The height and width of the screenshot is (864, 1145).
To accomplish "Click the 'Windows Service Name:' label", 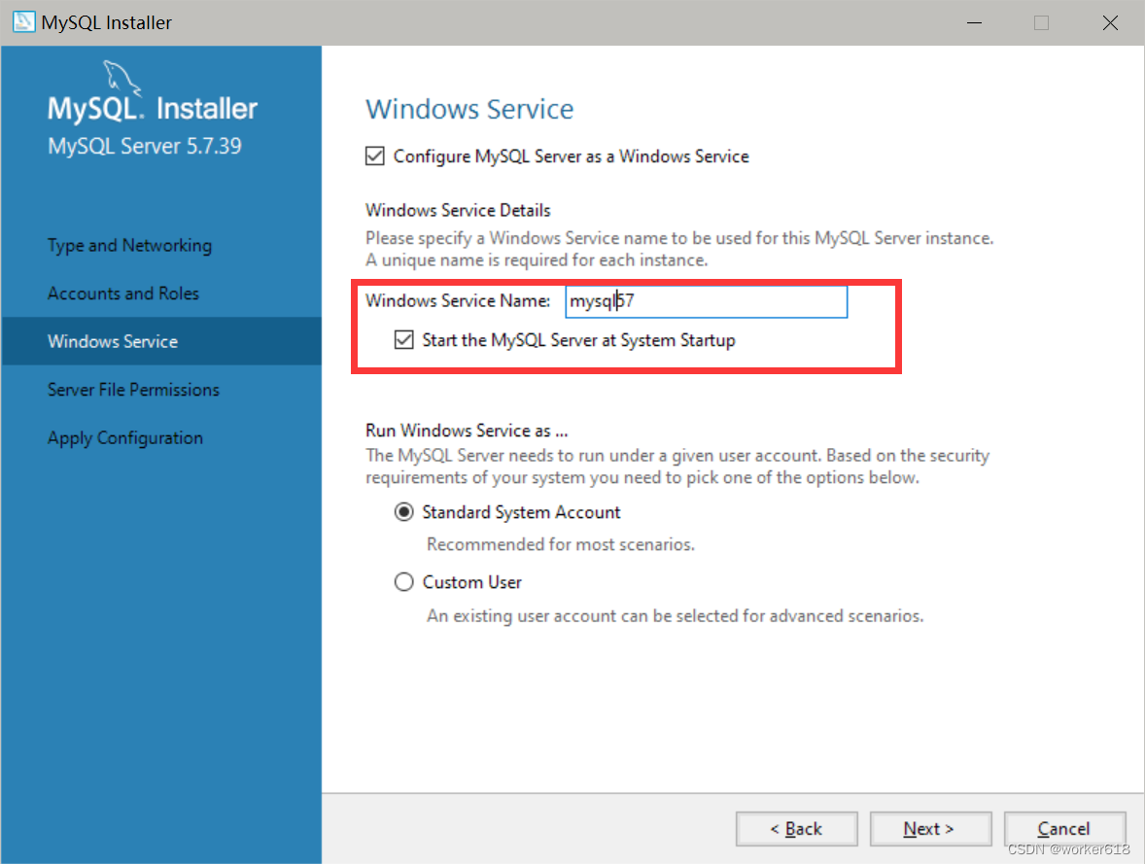I will pyautogui.click(x=458, y=301).
